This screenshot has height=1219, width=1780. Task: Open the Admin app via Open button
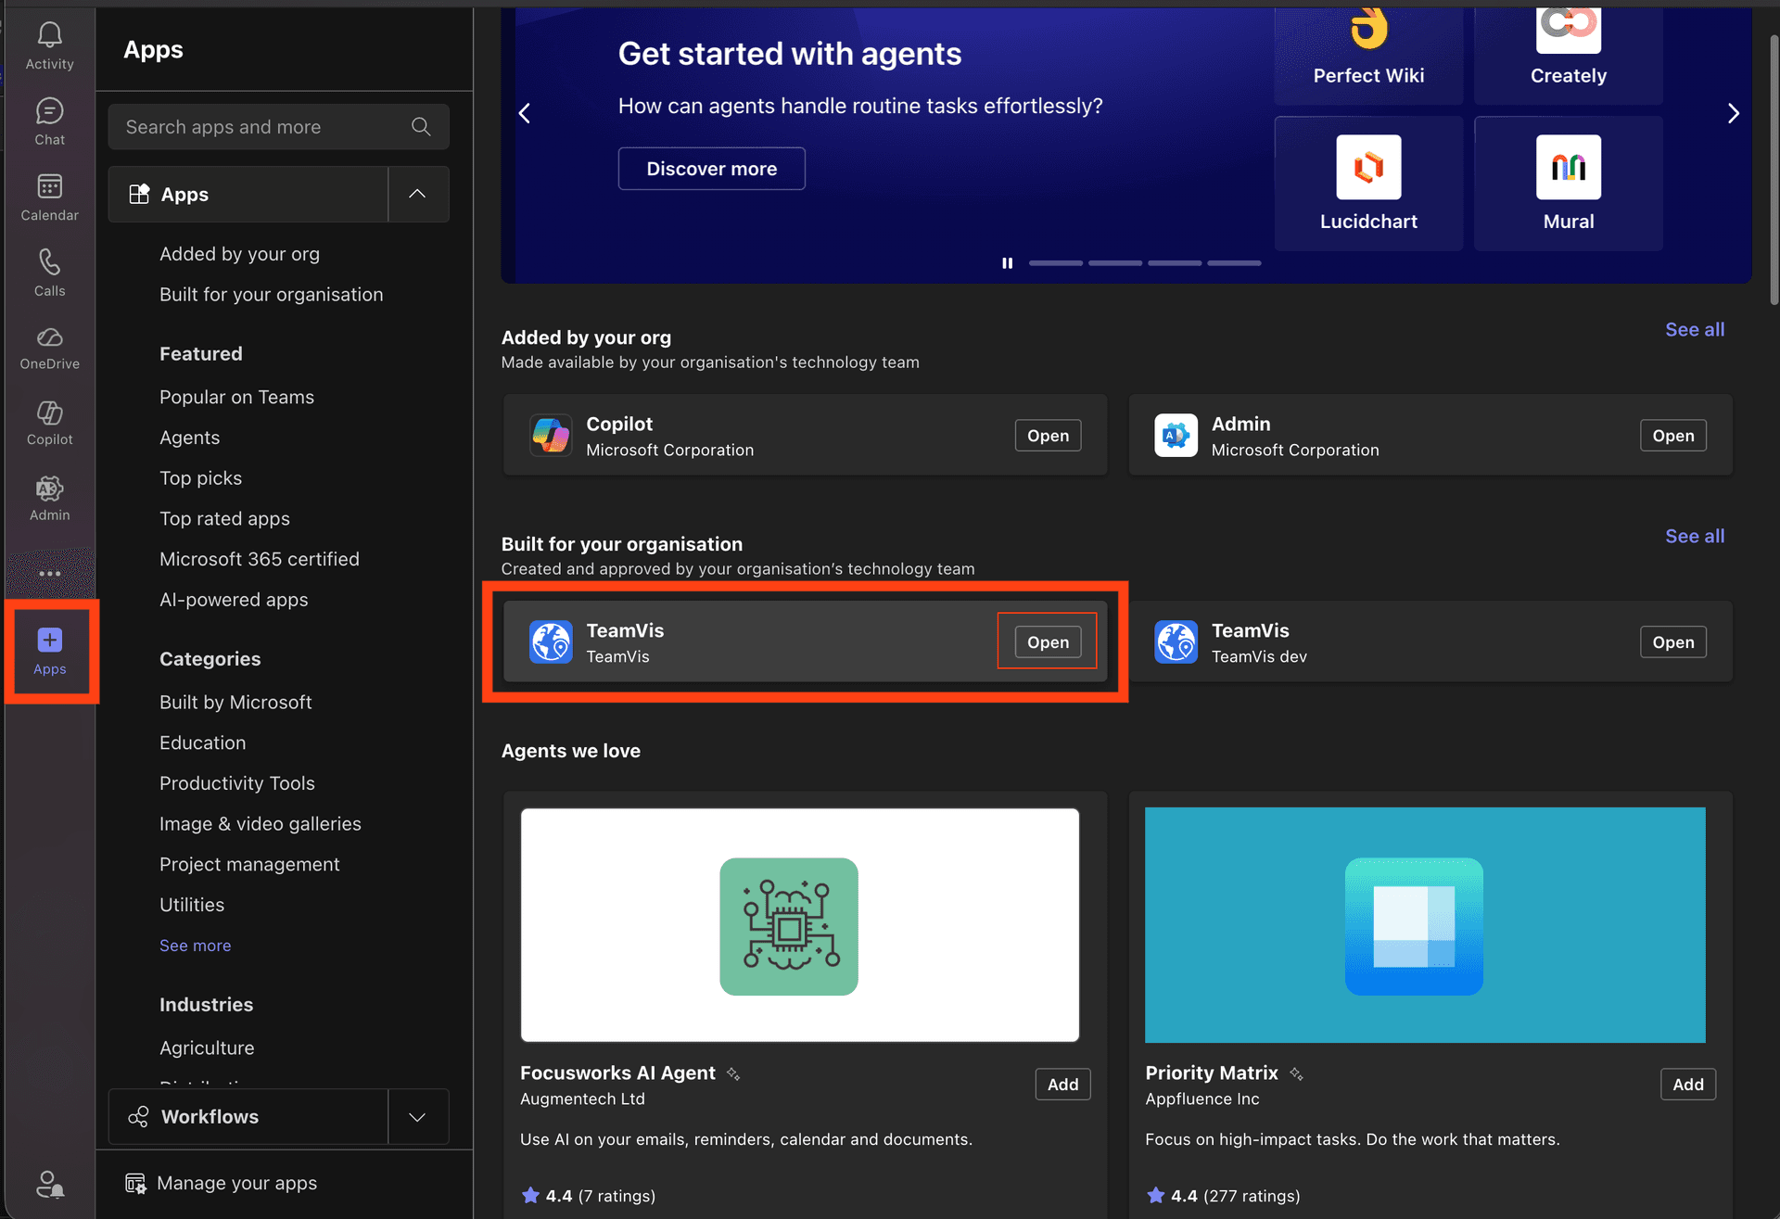(1672, 435)
